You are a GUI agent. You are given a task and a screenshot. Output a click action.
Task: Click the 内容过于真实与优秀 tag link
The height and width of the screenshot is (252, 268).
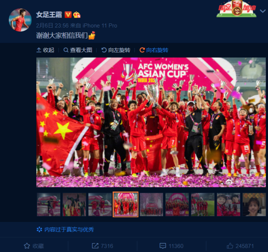click(x=69, y=229)
